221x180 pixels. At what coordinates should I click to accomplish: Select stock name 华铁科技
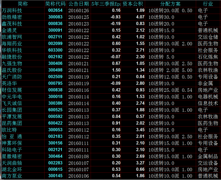12,50
